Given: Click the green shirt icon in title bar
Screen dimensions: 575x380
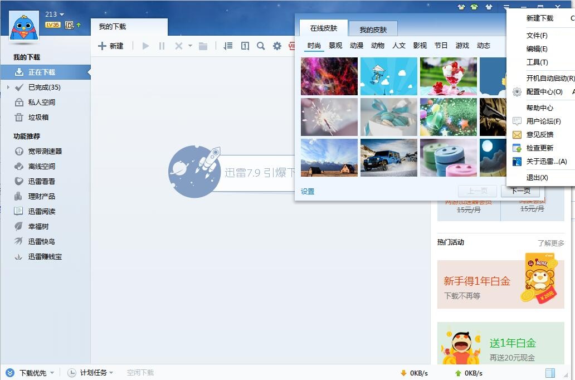Looking at the screenshot, I should (x=474, y=6).
